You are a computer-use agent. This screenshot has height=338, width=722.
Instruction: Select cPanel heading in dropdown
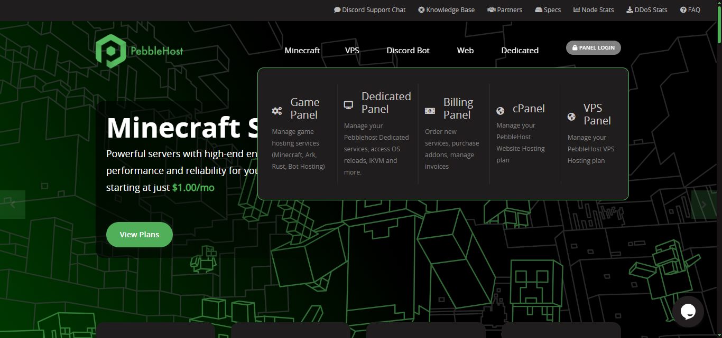click(529, 109)
